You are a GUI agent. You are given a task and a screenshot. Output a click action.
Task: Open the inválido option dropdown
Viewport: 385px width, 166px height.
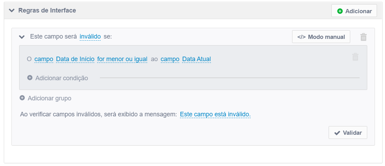tap(90, 37)
